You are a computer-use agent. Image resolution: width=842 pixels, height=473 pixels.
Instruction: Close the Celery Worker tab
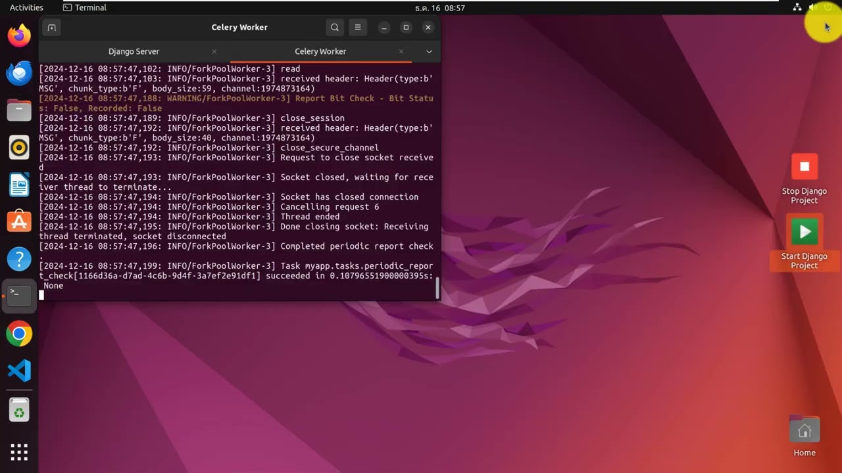click(401, 51)
